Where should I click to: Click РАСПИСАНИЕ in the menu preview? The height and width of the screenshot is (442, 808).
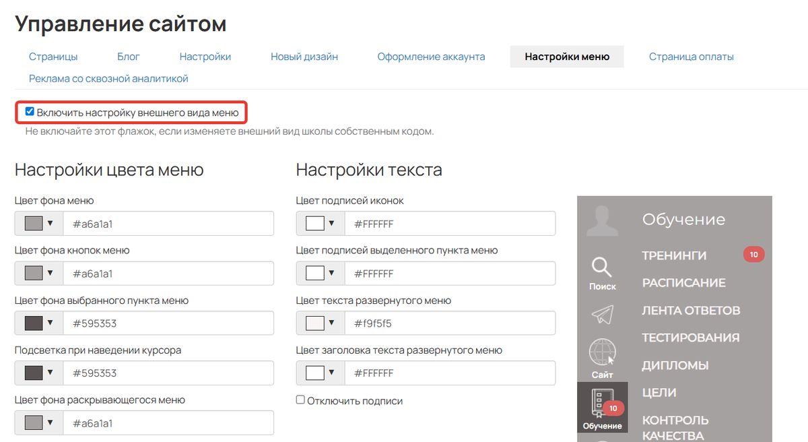[683, 283]
